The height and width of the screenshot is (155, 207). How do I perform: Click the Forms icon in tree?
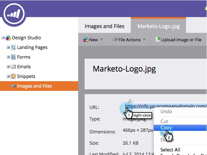point(13,57)
